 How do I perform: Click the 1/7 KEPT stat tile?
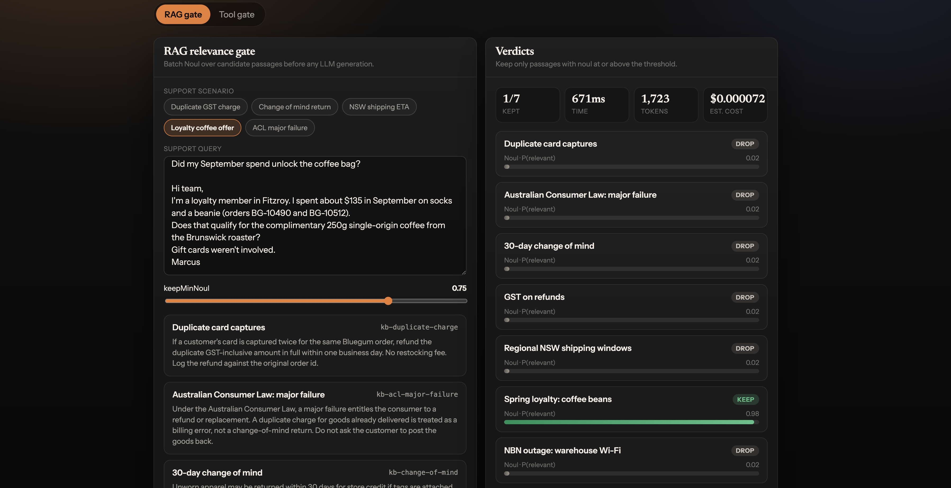[x=528, y=105]
